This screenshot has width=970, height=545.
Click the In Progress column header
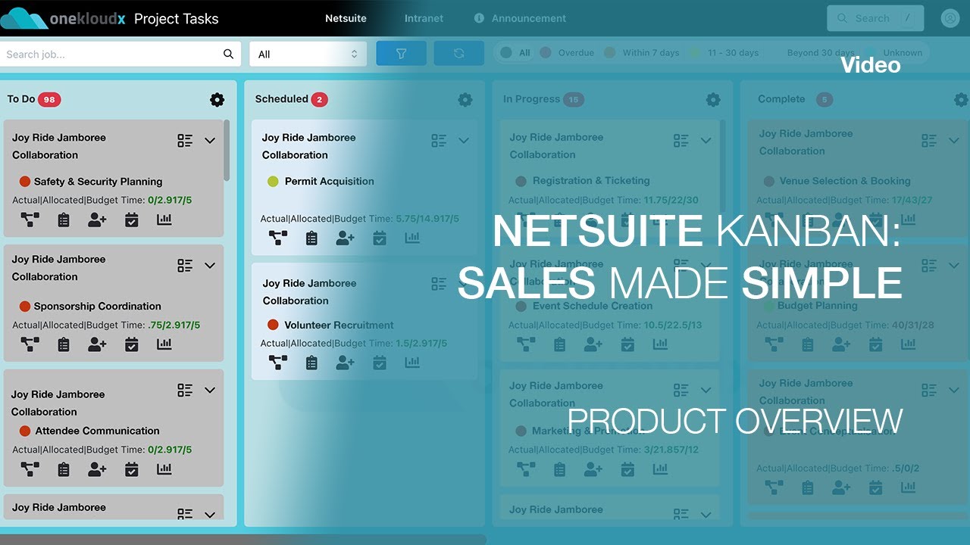point(531,99)
